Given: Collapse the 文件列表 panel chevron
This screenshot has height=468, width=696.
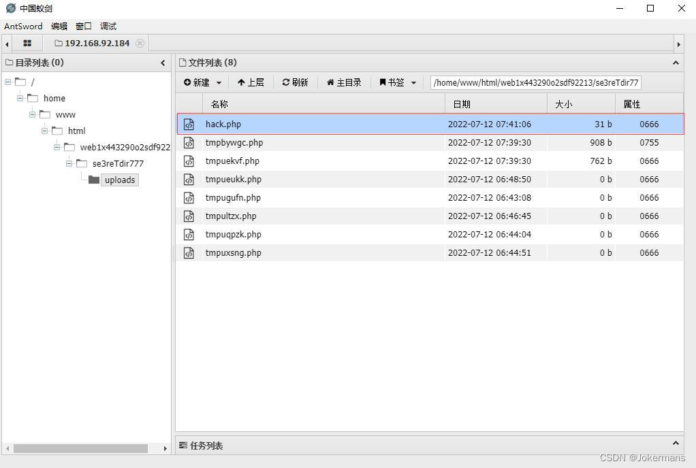Looking at the screenshot, I should coord(676,63).
